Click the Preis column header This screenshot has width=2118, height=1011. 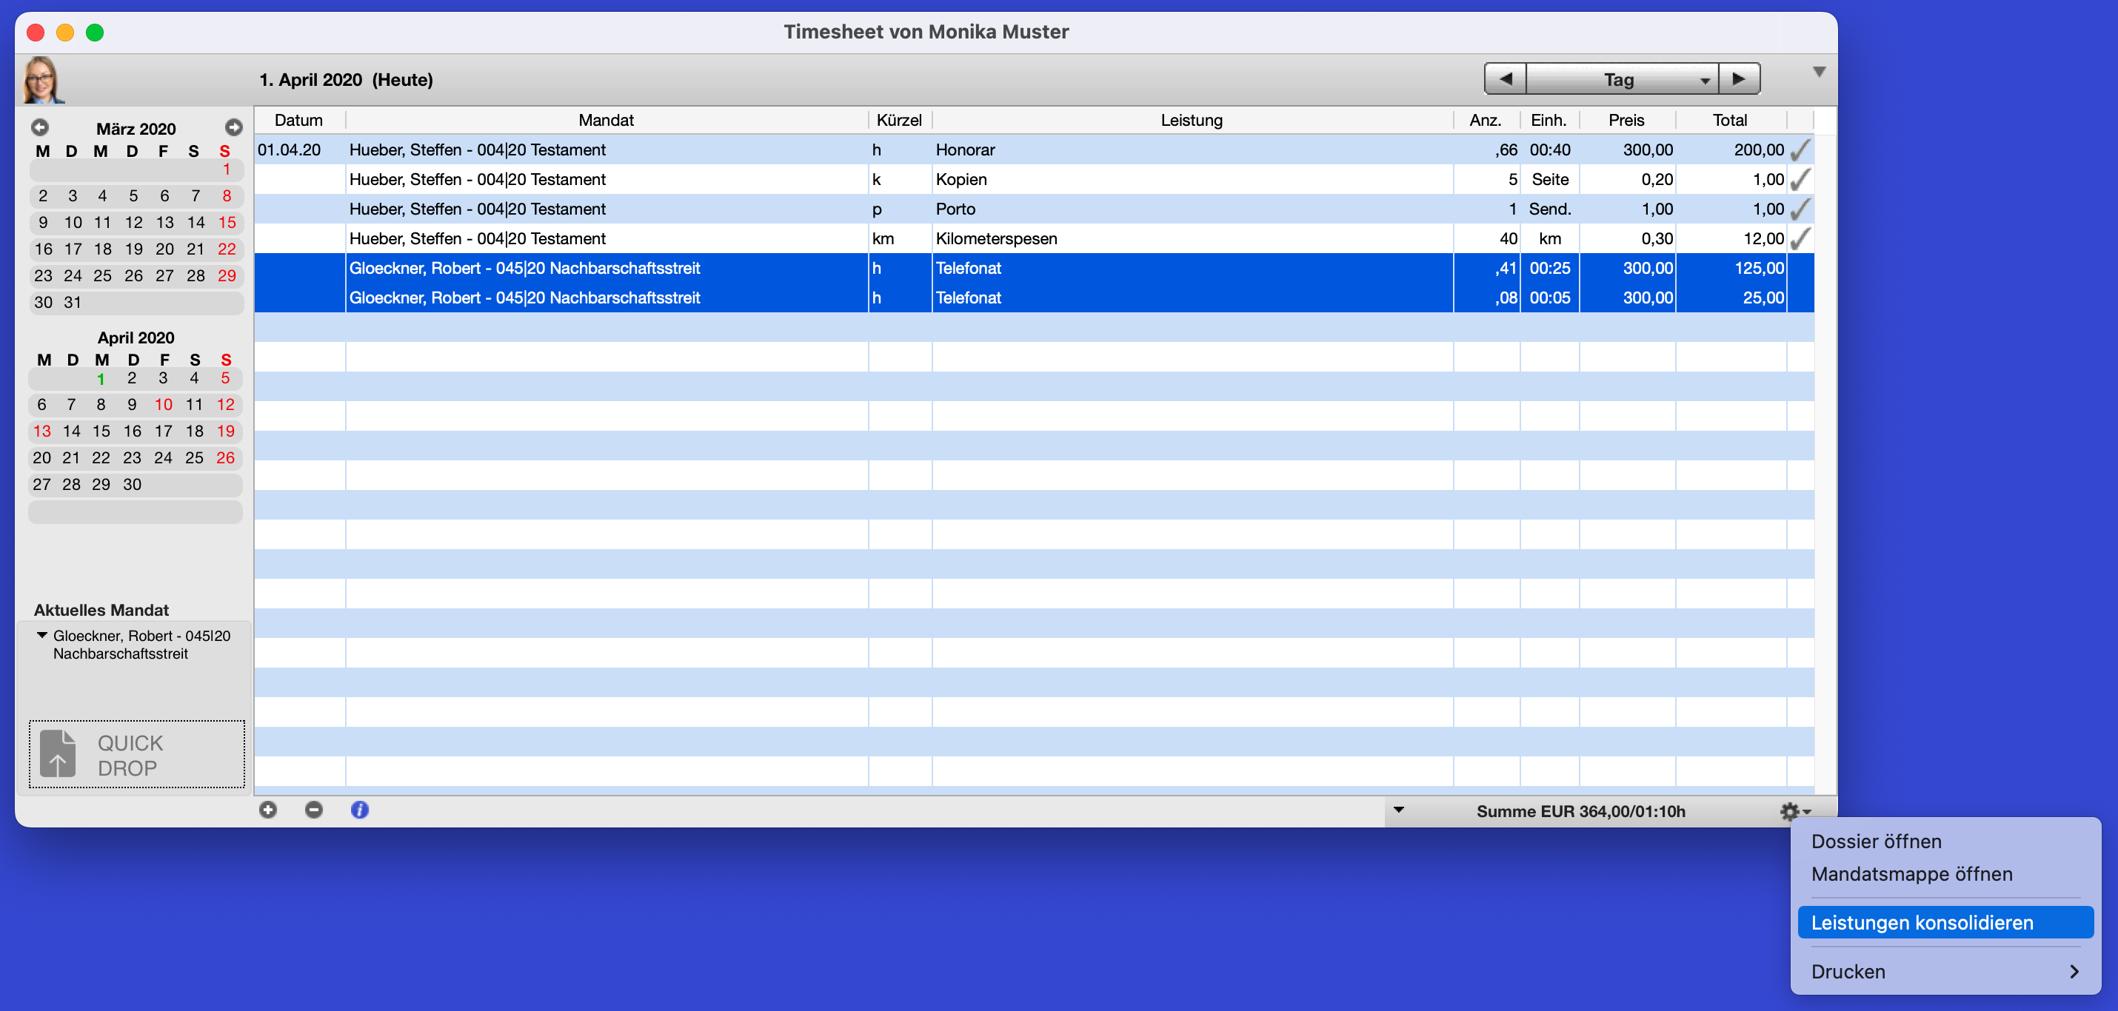1626,120
